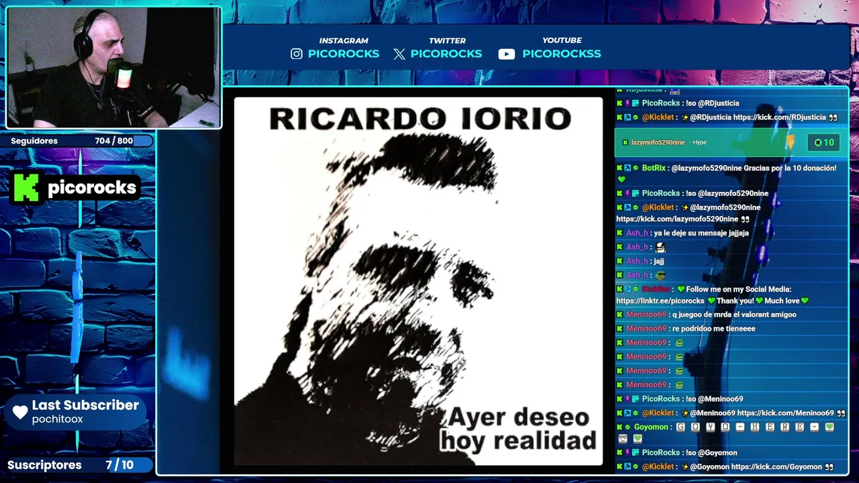859x483 pixels.
Task: Click message 'q juegoo de mrda el valorant amigoo'
Action: point(734,315)
